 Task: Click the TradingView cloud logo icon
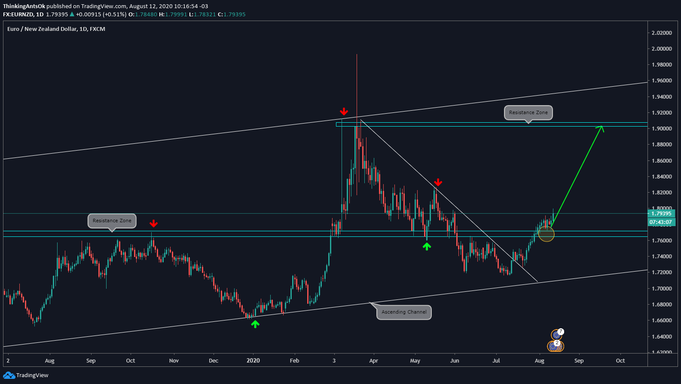[x=9, y=375]
